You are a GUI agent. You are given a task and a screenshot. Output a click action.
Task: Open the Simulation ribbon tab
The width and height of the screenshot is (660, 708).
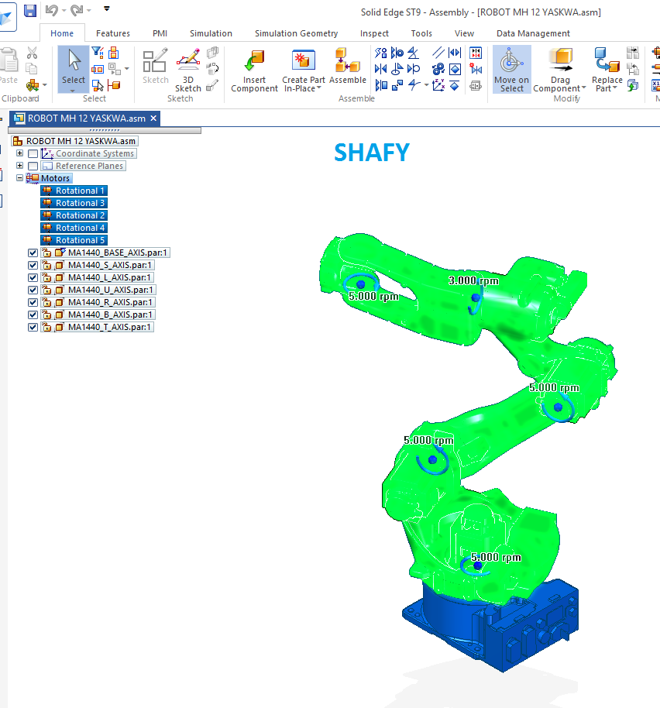coord(211,33)
